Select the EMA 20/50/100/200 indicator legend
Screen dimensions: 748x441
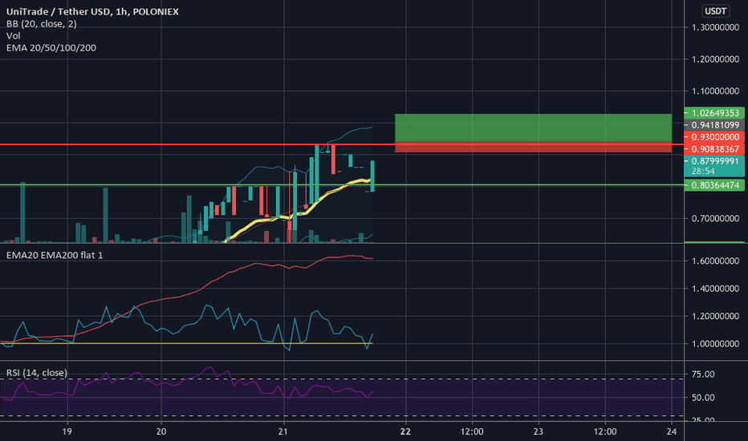pyautogui.click(x=51, y=47)
